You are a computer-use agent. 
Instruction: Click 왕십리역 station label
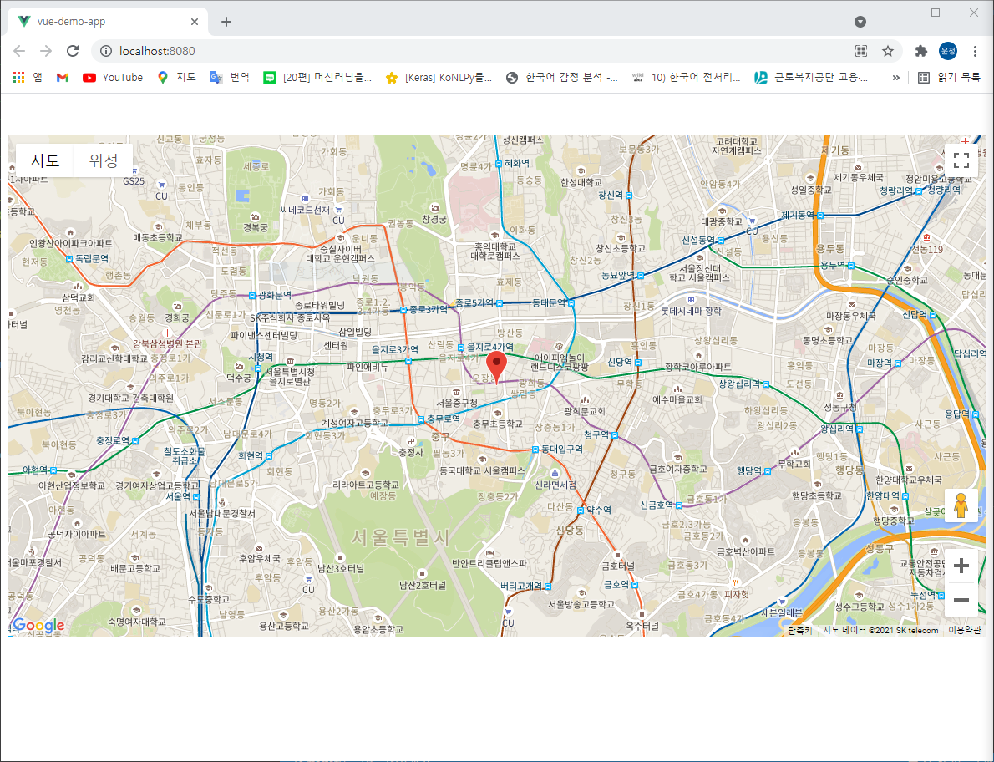click(x=837, y=429)
